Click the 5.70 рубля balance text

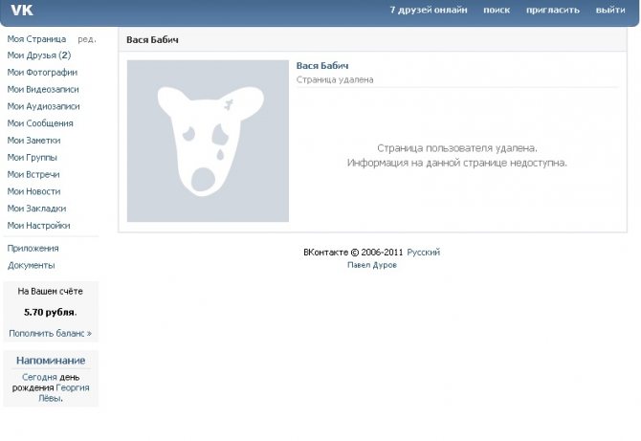click(51, 312)
